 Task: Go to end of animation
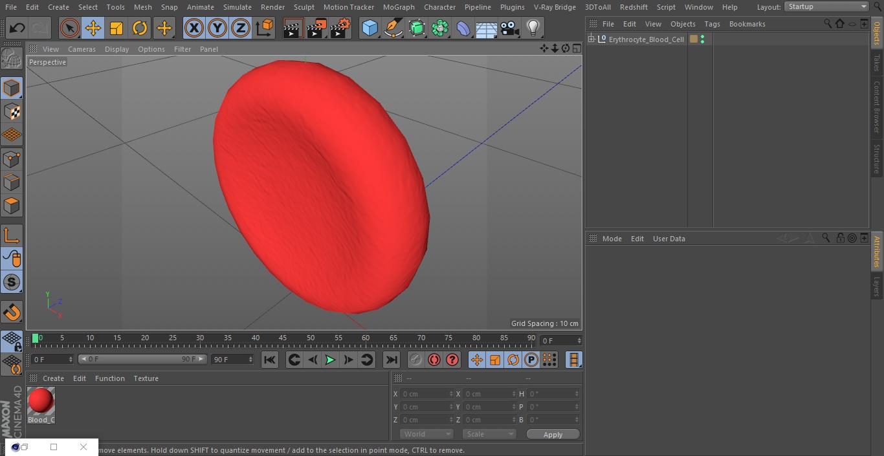pyautogui.click(x=392, y=360)
